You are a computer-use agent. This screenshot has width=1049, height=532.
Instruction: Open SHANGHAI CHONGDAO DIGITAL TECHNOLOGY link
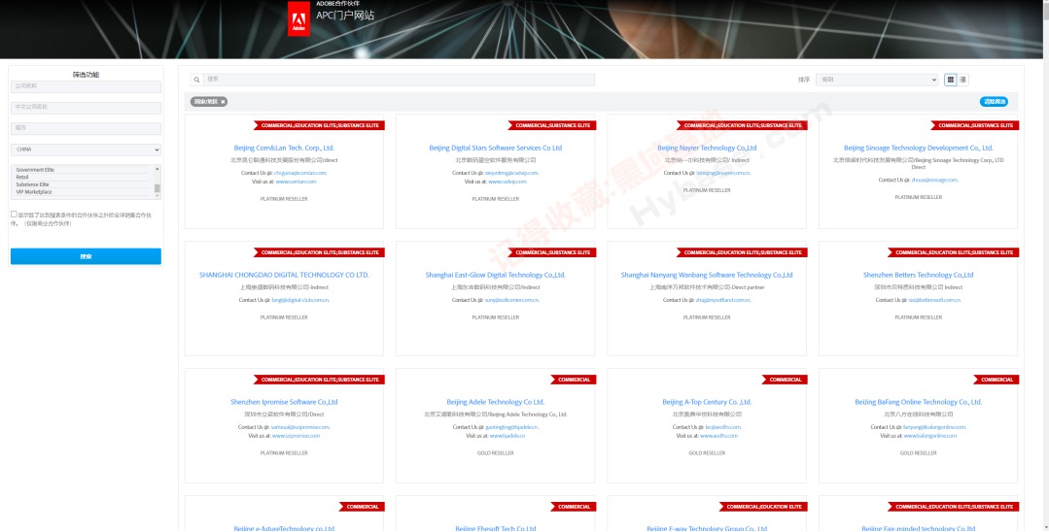point(284,275)
